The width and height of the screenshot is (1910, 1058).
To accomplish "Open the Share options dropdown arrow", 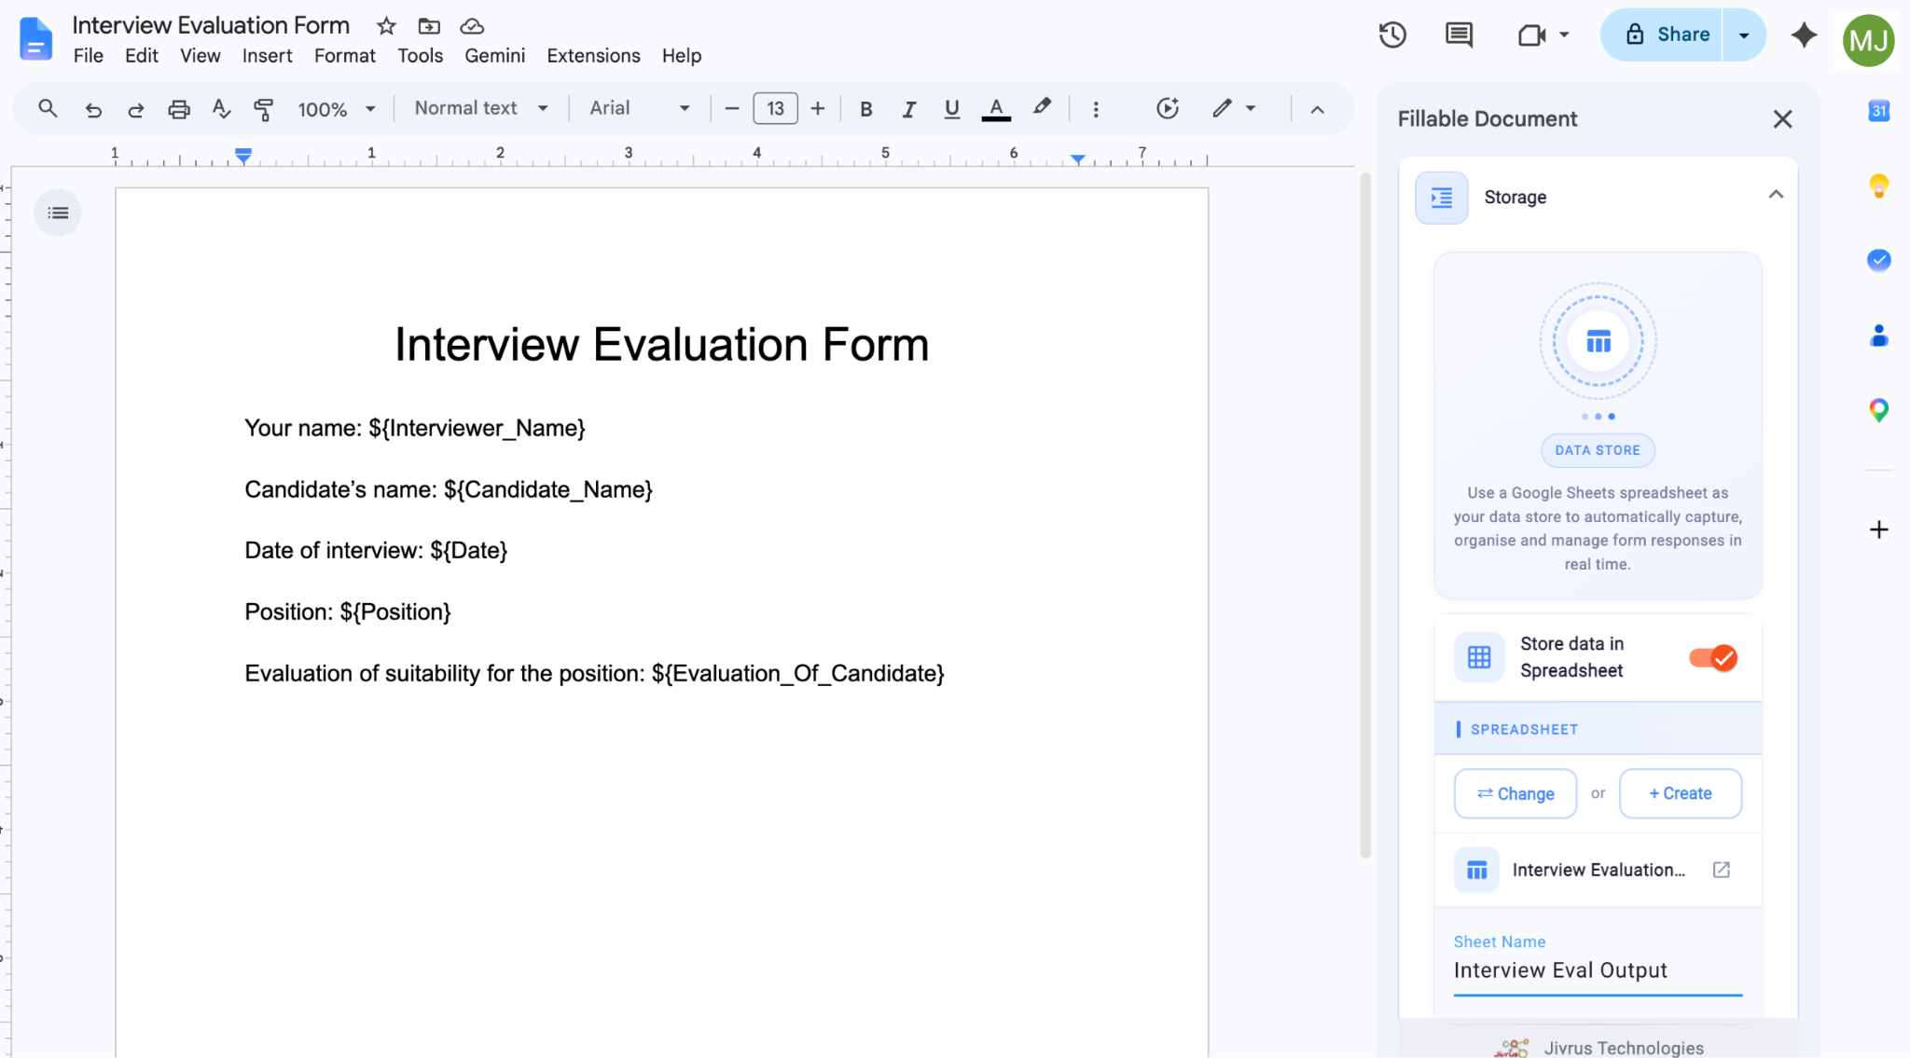I will tap(1744, 35).
